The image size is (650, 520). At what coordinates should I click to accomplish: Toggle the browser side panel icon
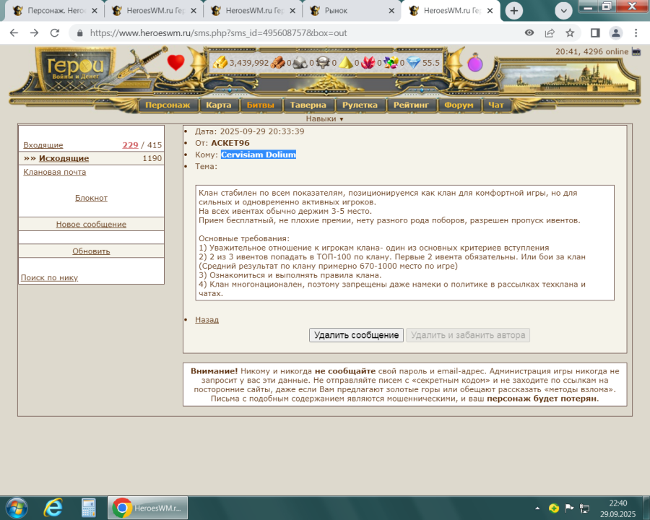pyautogui.click(x=595, y=33)
